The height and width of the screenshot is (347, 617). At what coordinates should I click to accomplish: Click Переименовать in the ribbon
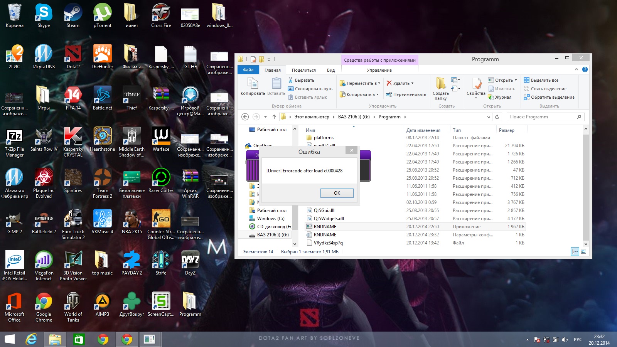tap(406, 94)
